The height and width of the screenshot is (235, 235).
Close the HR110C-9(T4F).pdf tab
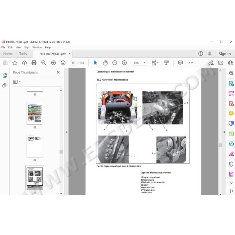coord(69,54)
